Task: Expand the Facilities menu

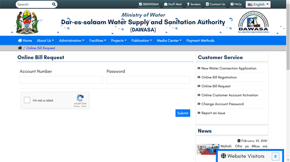Action: pos(98,40)
